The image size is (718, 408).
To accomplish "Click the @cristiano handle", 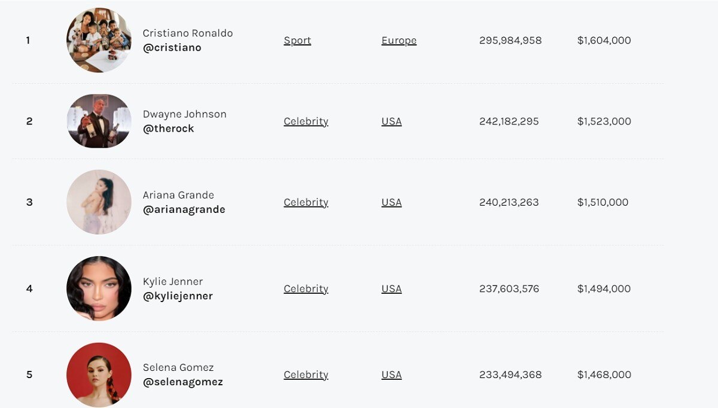I will tap(172, 48).
